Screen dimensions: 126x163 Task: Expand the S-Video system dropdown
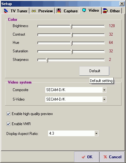click(104, 99)
